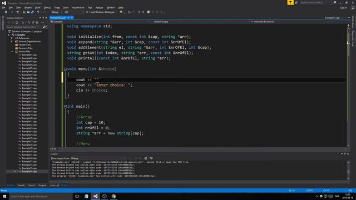
Task: Click the Visual Studio logo in title bar
Action: coord(4,3)
